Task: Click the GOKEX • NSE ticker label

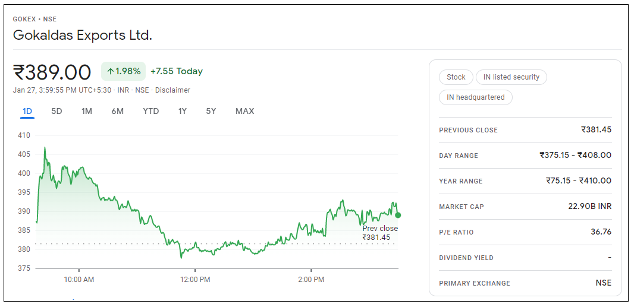Action: (34, 19)
